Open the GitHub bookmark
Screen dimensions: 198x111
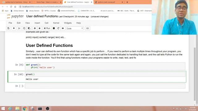pos(67,11)
